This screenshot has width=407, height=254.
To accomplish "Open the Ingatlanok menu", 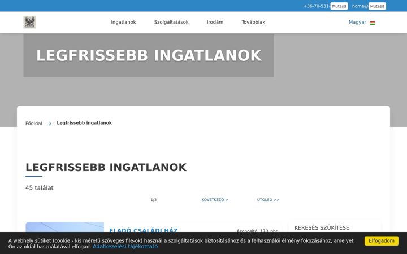I will coord(123,22).
